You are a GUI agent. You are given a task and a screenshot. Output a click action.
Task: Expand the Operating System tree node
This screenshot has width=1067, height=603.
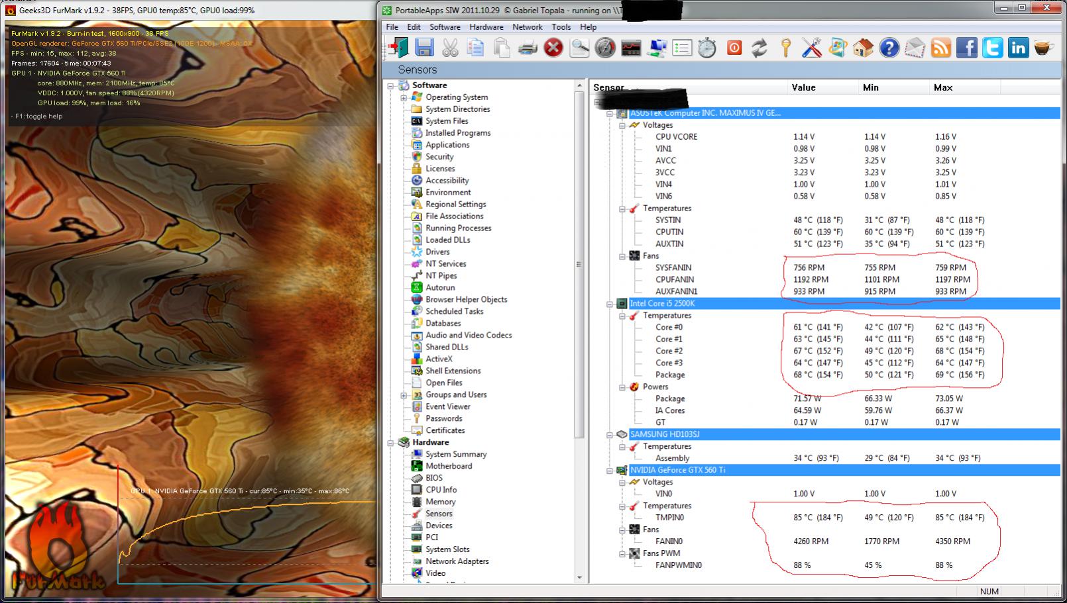tap(404, 97)
